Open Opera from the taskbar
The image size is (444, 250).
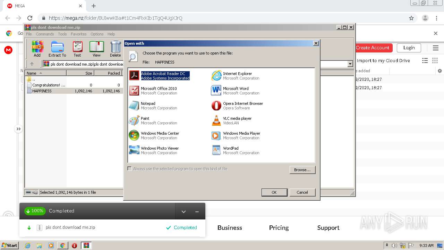74,245
